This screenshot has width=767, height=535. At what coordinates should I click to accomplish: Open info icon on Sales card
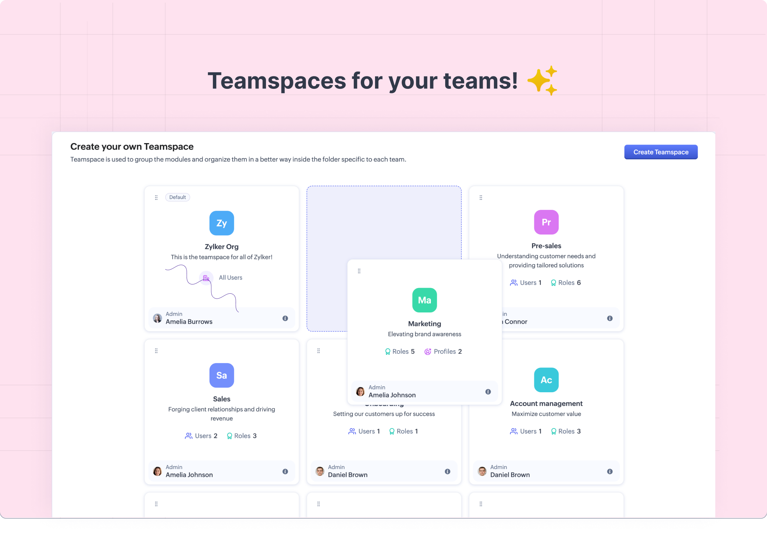click(x=285, y=472)
